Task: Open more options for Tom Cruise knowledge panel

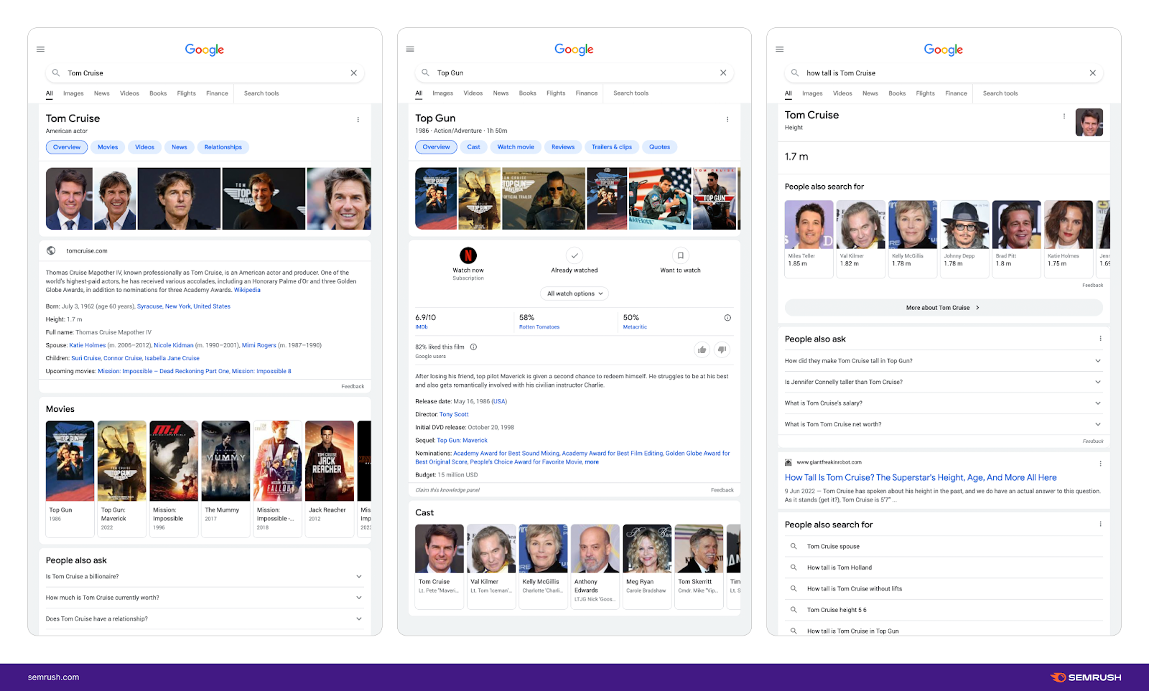Action: 358,120
